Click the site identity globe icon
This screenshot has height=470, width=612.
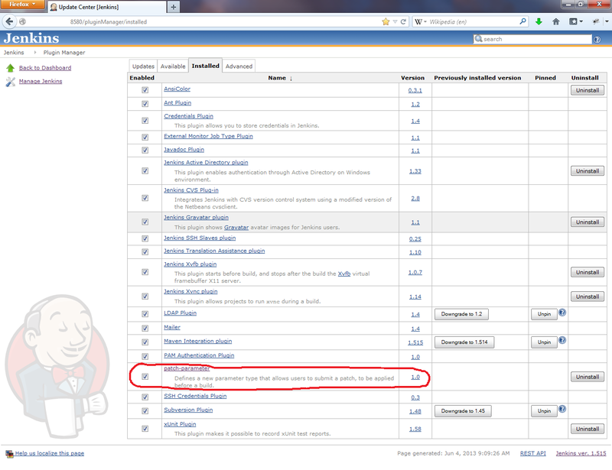pos(23,22)
